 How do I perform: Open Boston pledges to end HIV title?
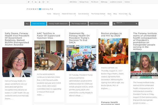[x=111, y=34]
